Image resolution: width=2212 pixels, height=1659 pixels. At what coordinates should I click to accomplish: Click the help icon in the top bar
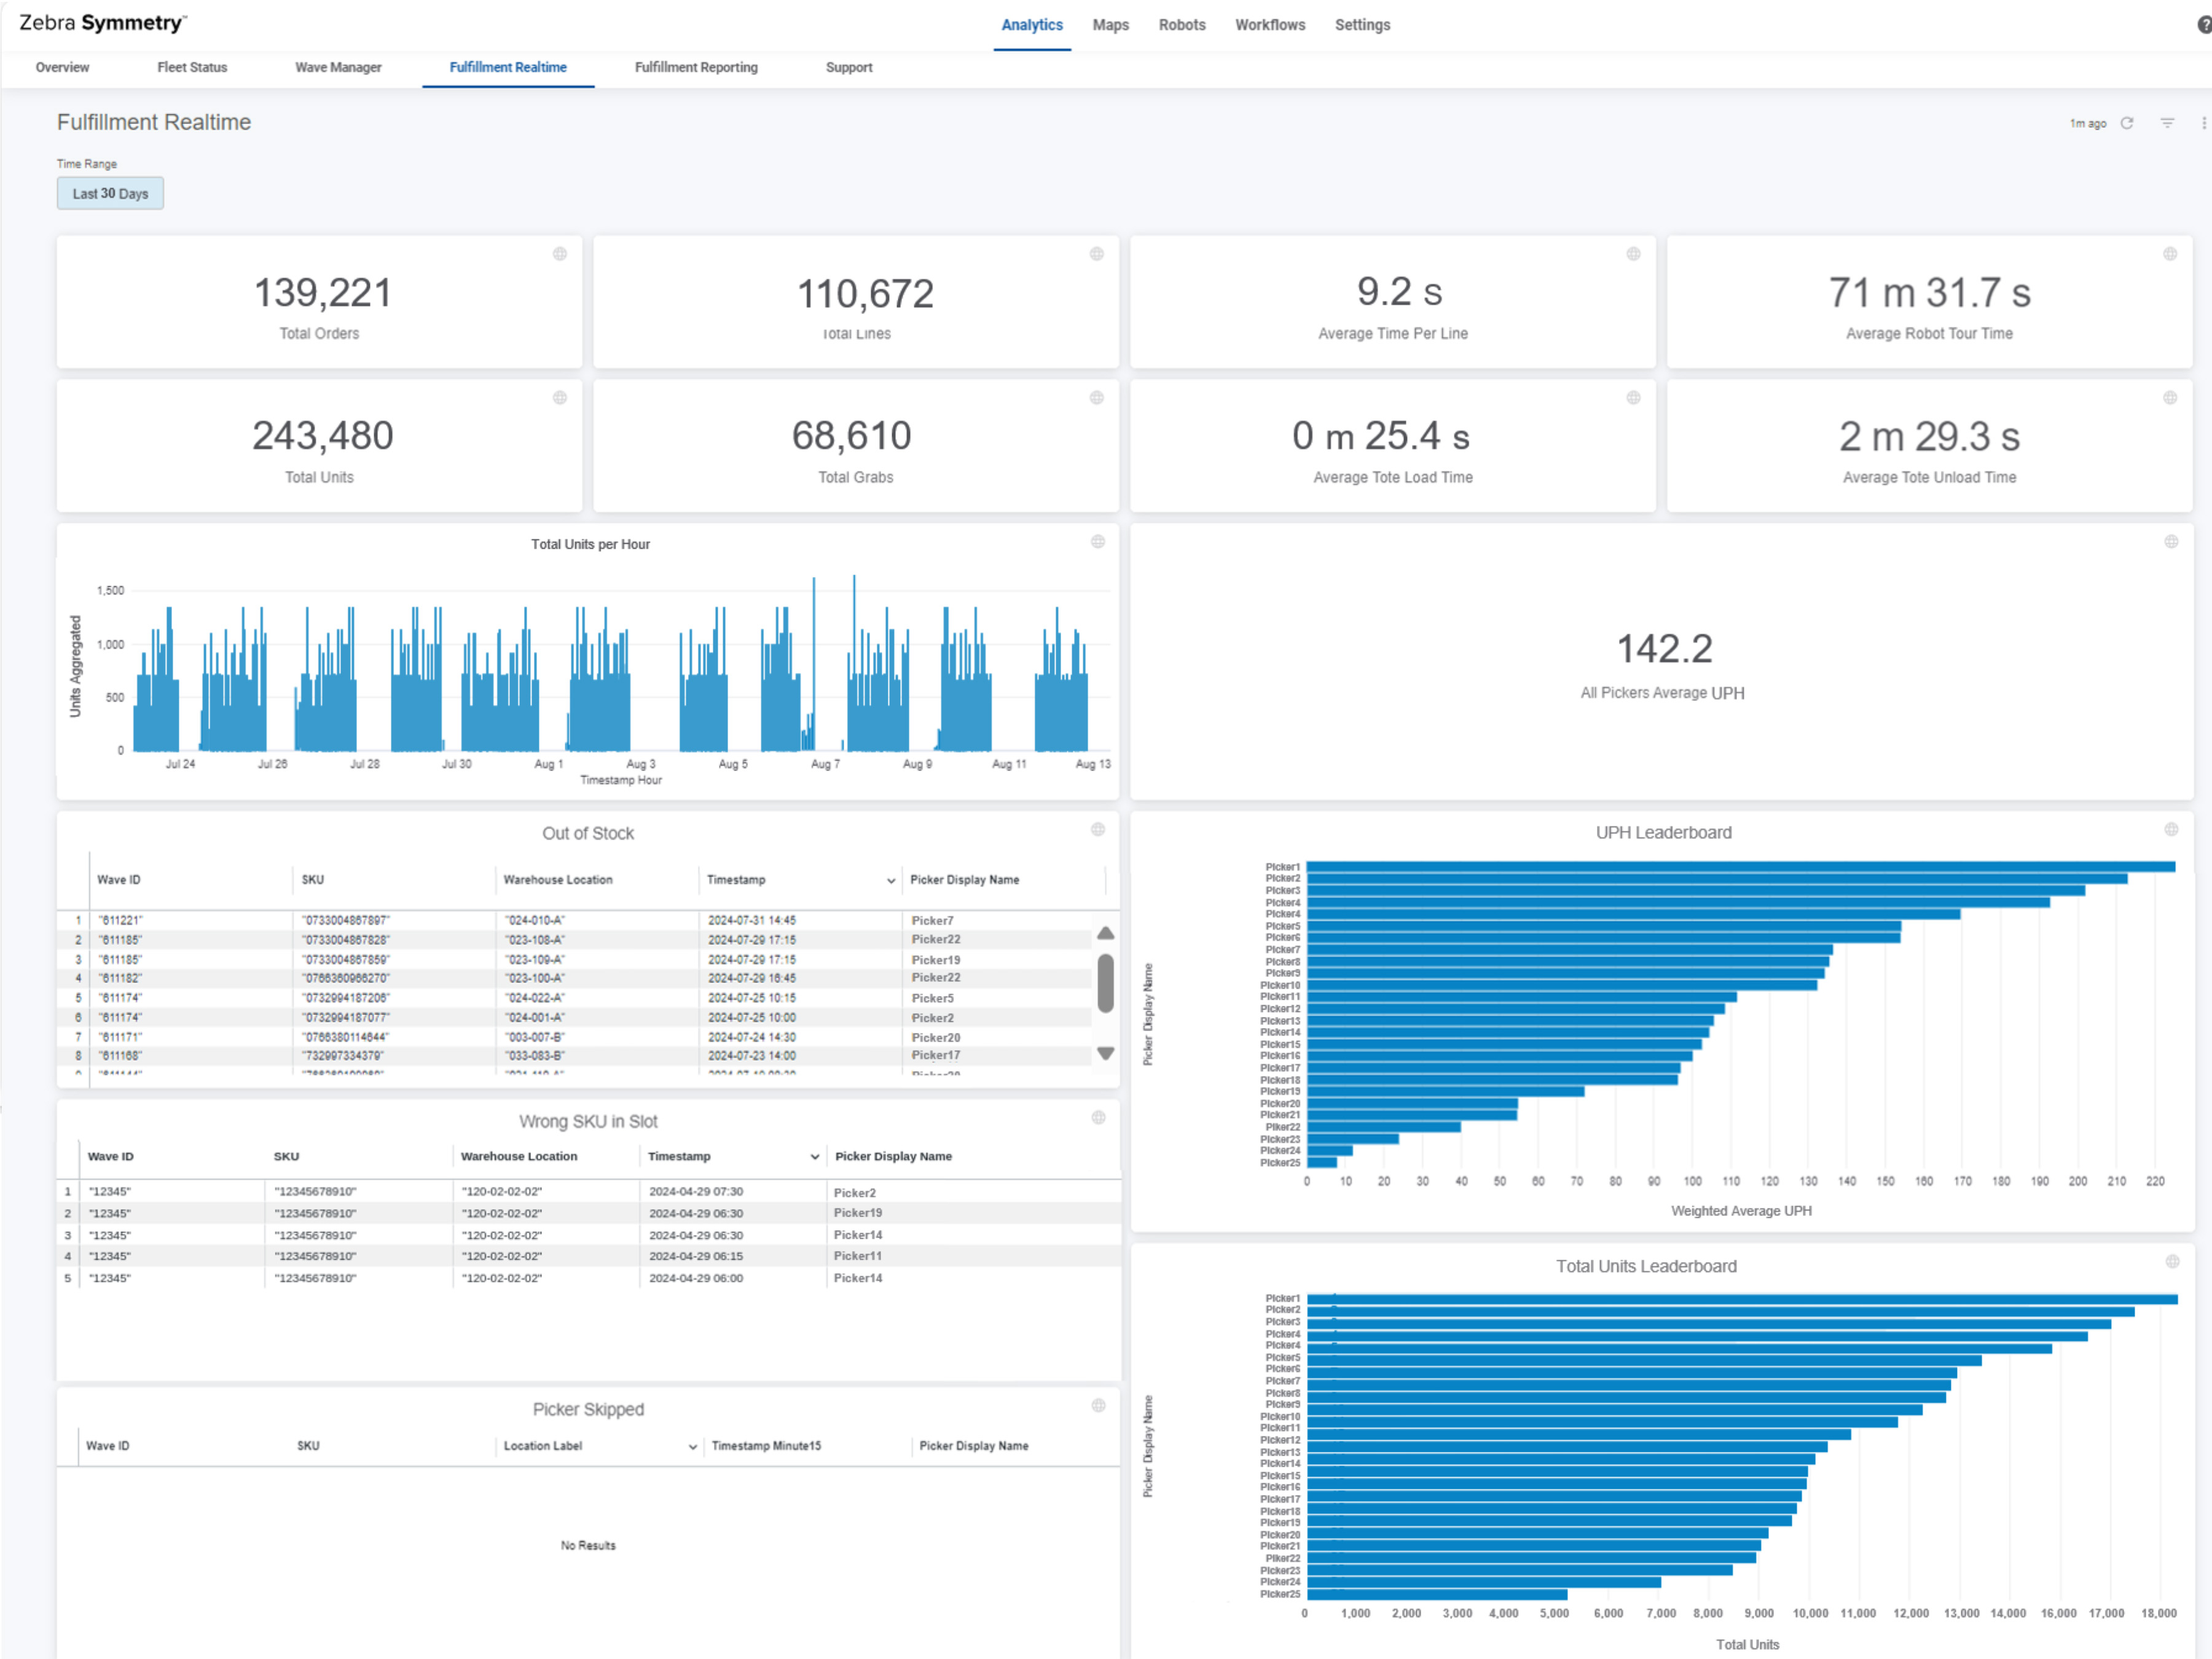pos(2204,25)
